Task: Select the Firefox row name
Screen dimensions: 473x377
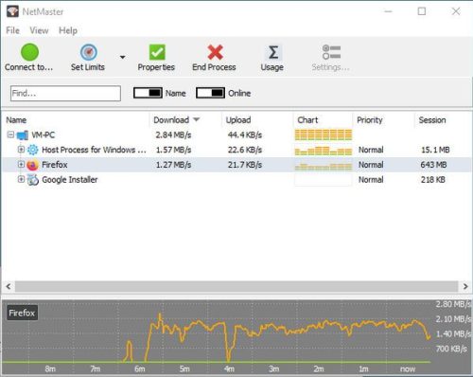Action: [55, 165]
